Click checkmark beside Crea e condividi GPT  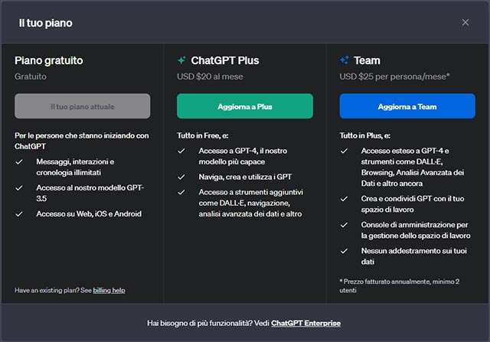tap(344, 198)
